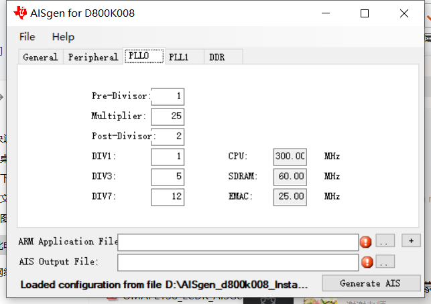Click the ARM Application File text box
The height and width of the screenshot is (304, 431).
tap(238, 242)
